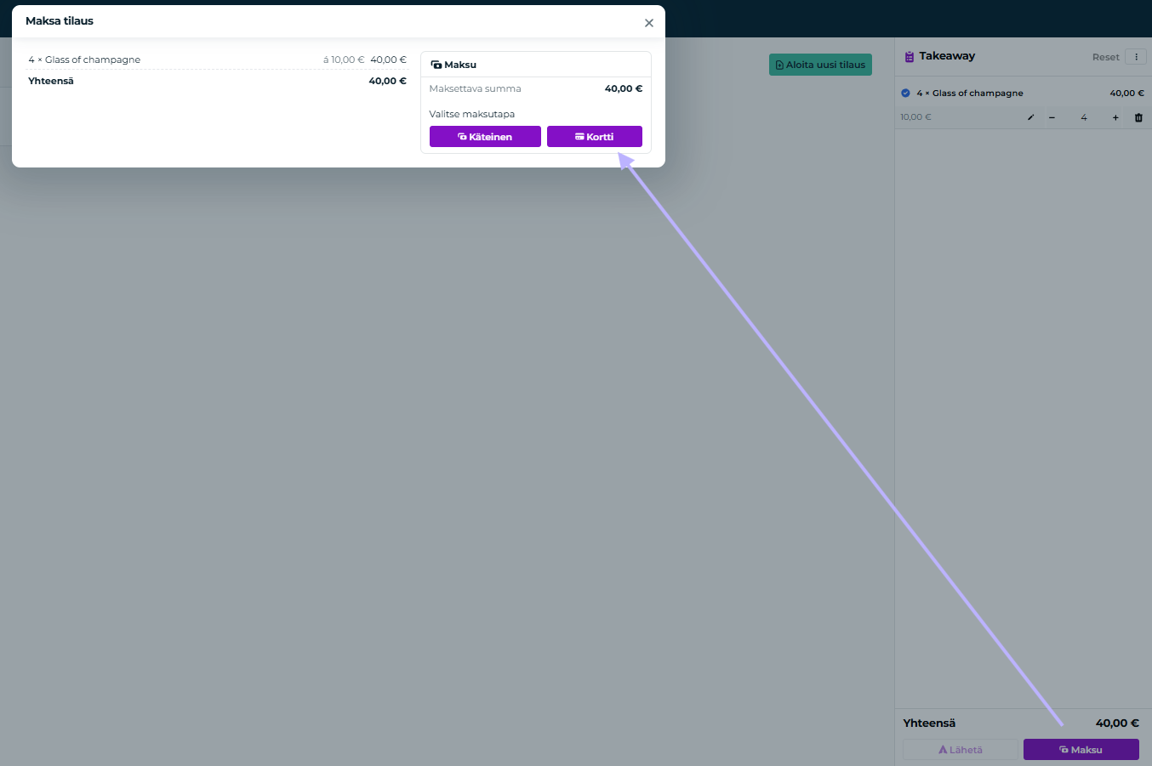Toggle the blue check beside Glass of champagne
The image size is (1152, 766).
tap(905, 94)
